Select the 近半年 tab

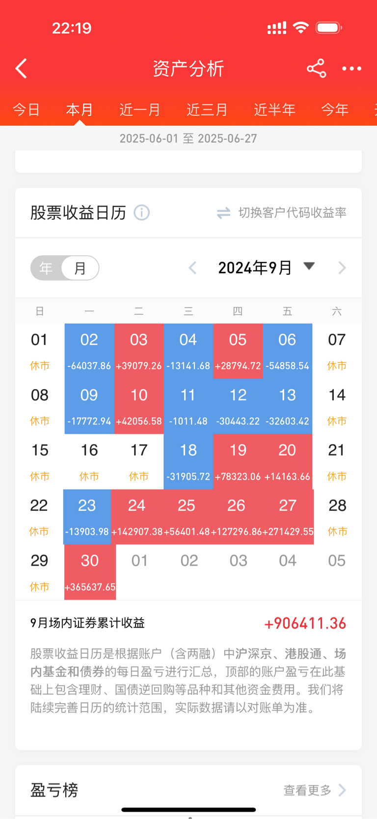tap(274, 109)
